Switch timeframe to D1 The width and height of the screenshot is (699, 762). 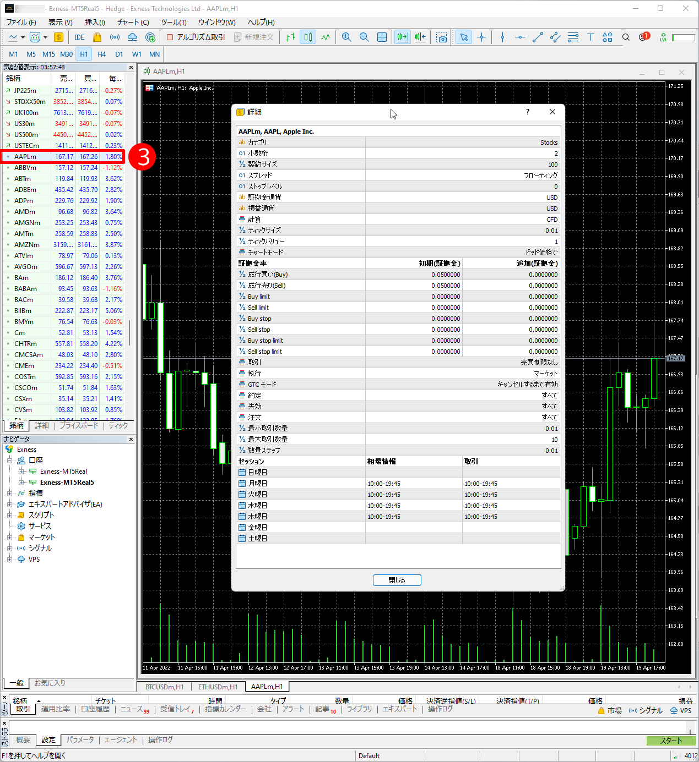[x=120, y=54]
